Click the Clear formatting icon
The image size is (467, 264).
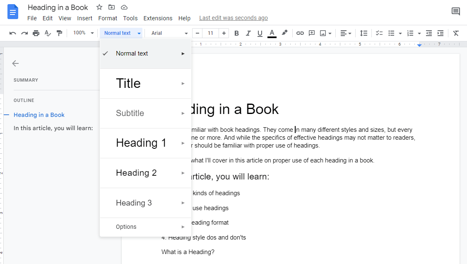coord(456,33)
